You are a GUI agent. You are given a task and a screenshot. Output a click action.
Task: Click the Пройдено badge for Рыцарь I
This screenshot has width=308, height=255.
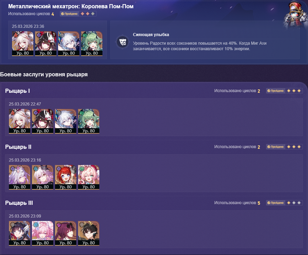(275, 91)
